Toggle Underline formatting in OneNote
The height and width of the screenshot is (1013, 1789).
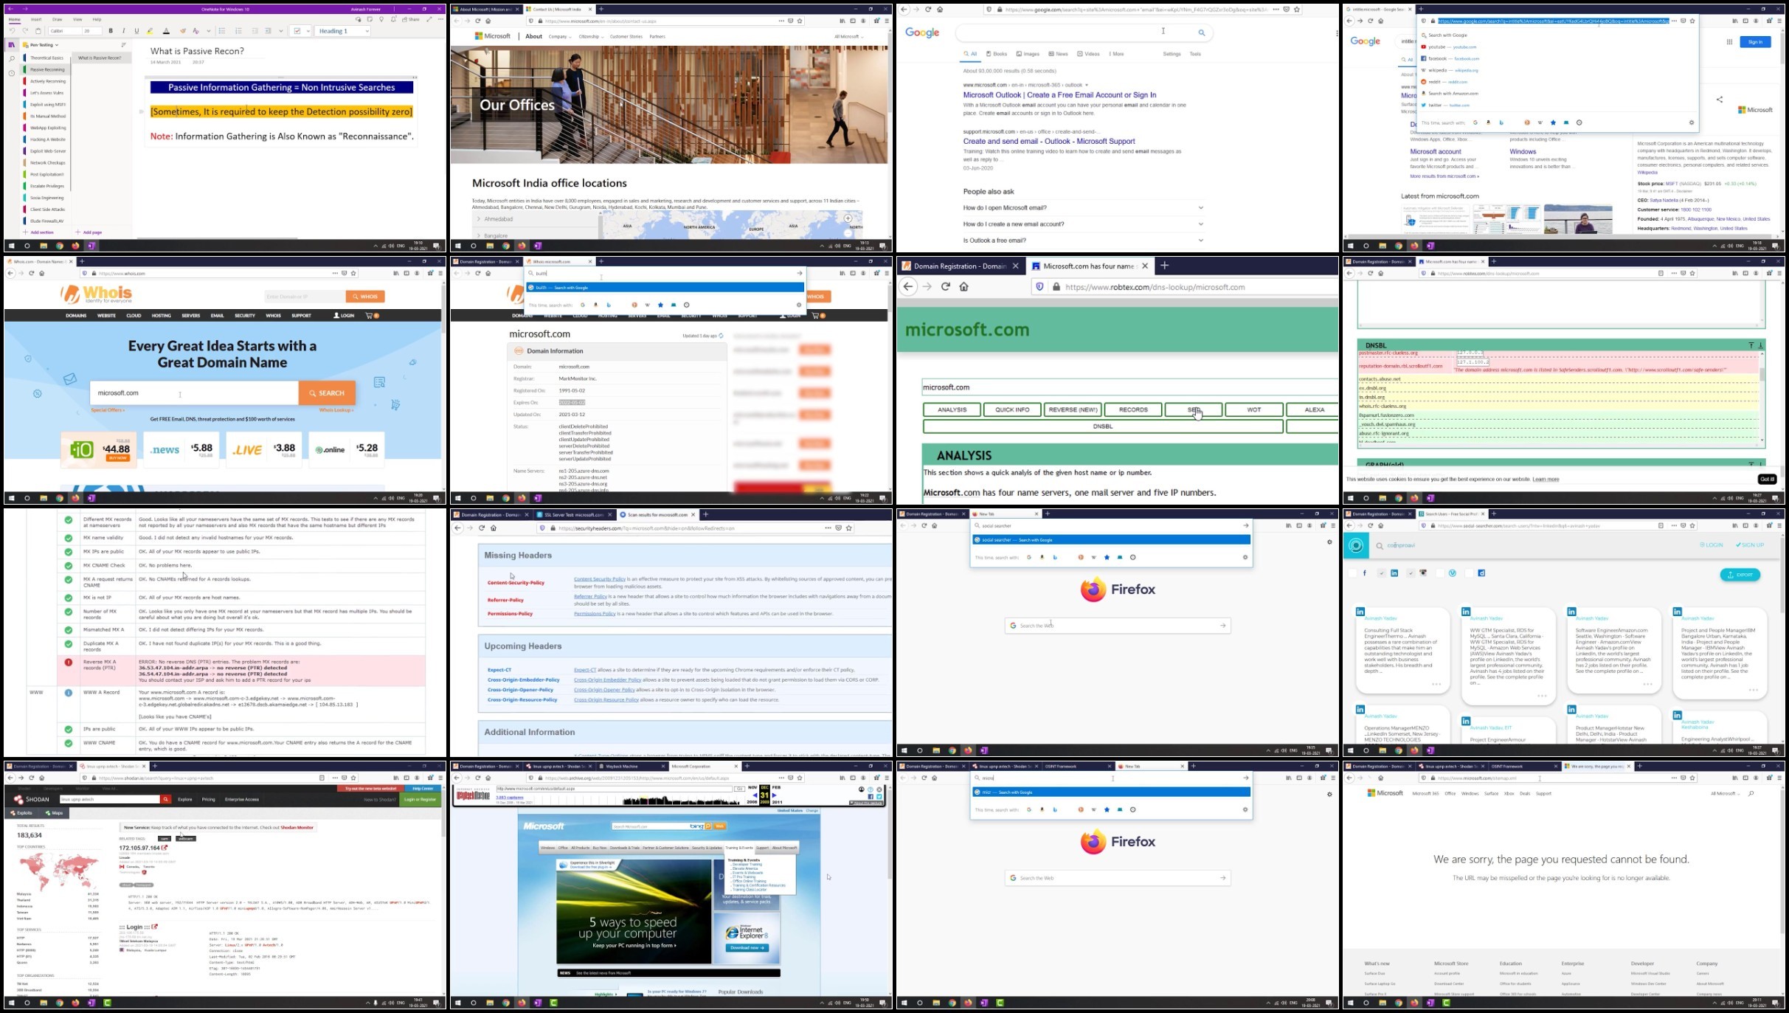[136, 31]
